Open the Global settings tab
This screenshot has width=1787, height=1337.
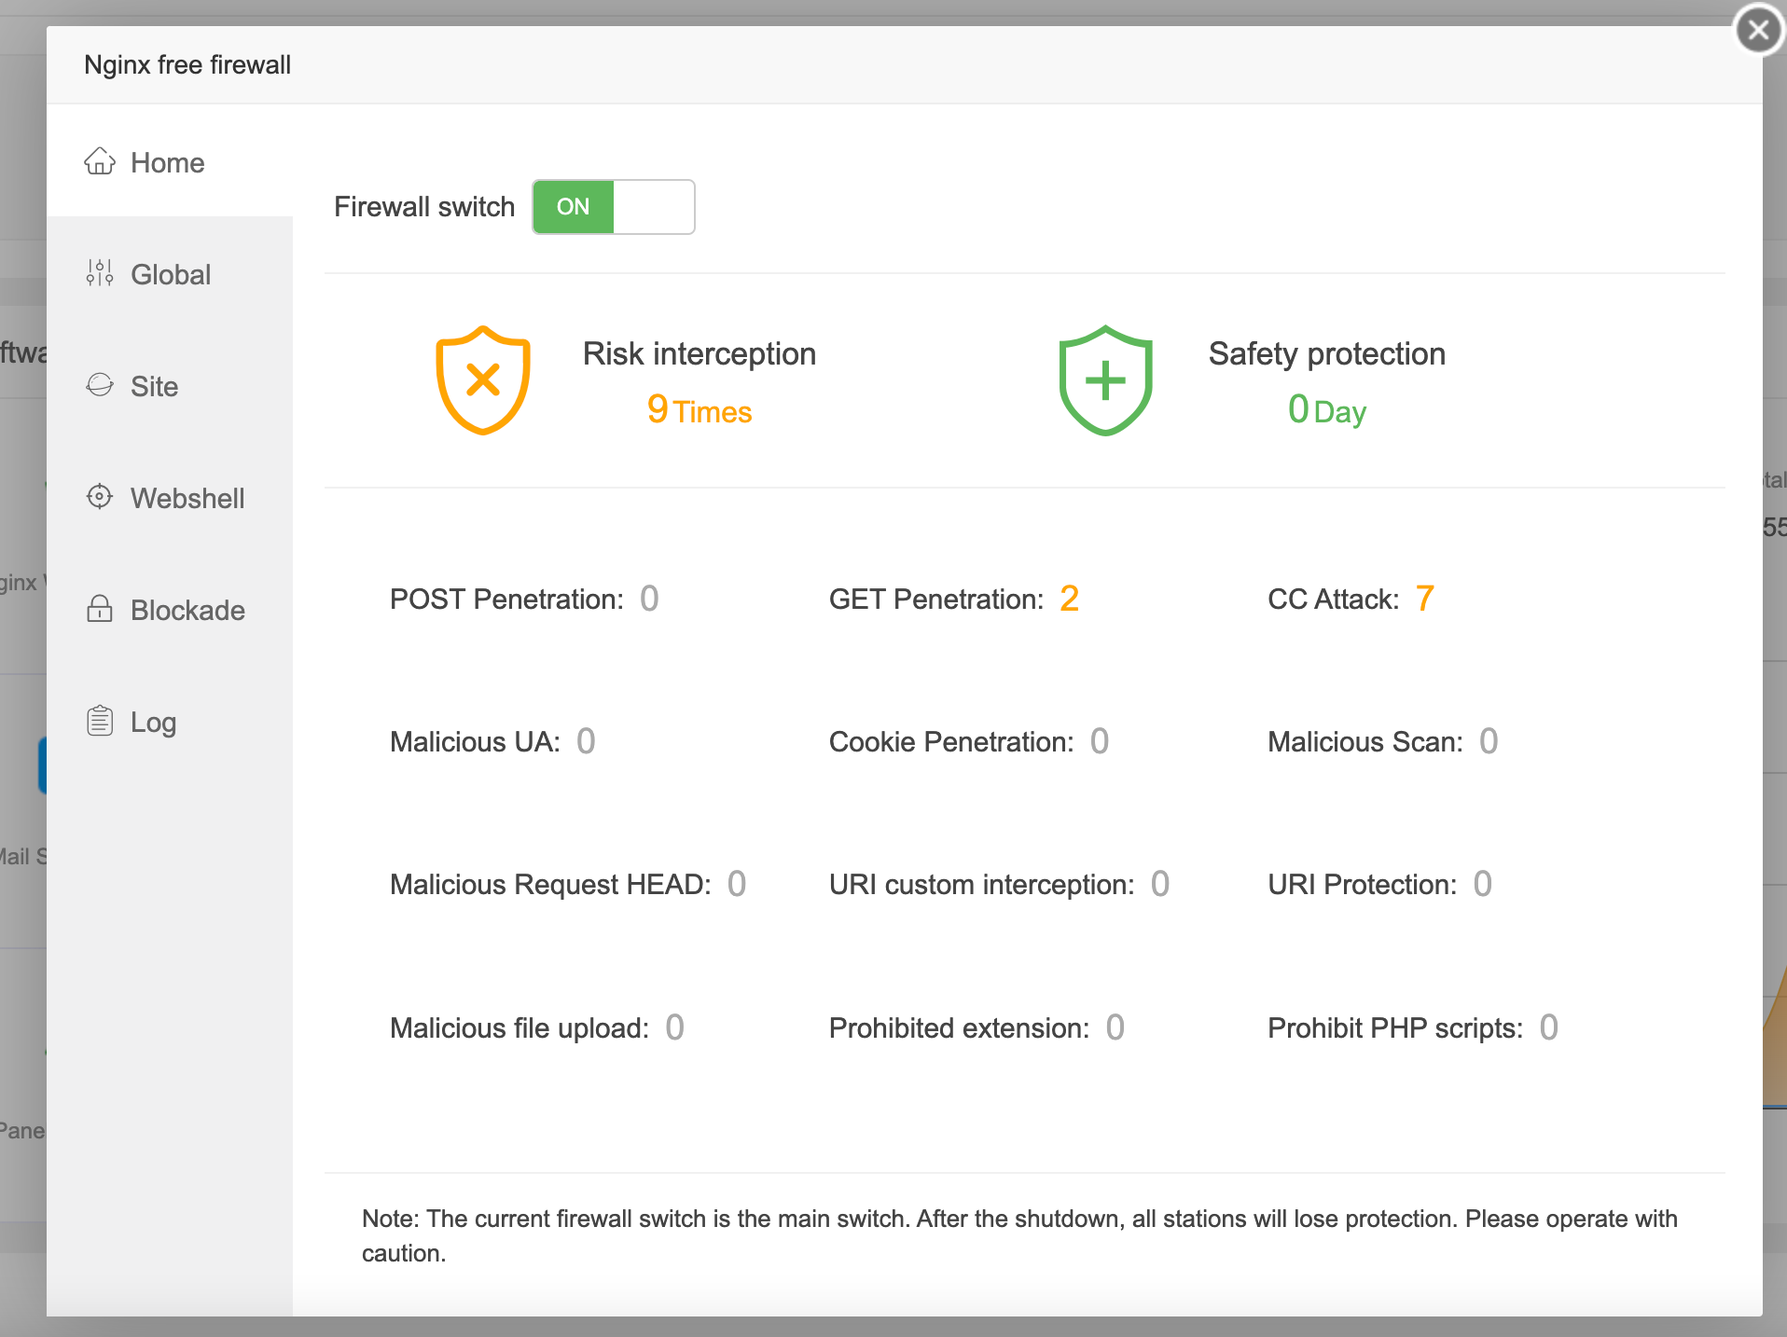[171, 275]
